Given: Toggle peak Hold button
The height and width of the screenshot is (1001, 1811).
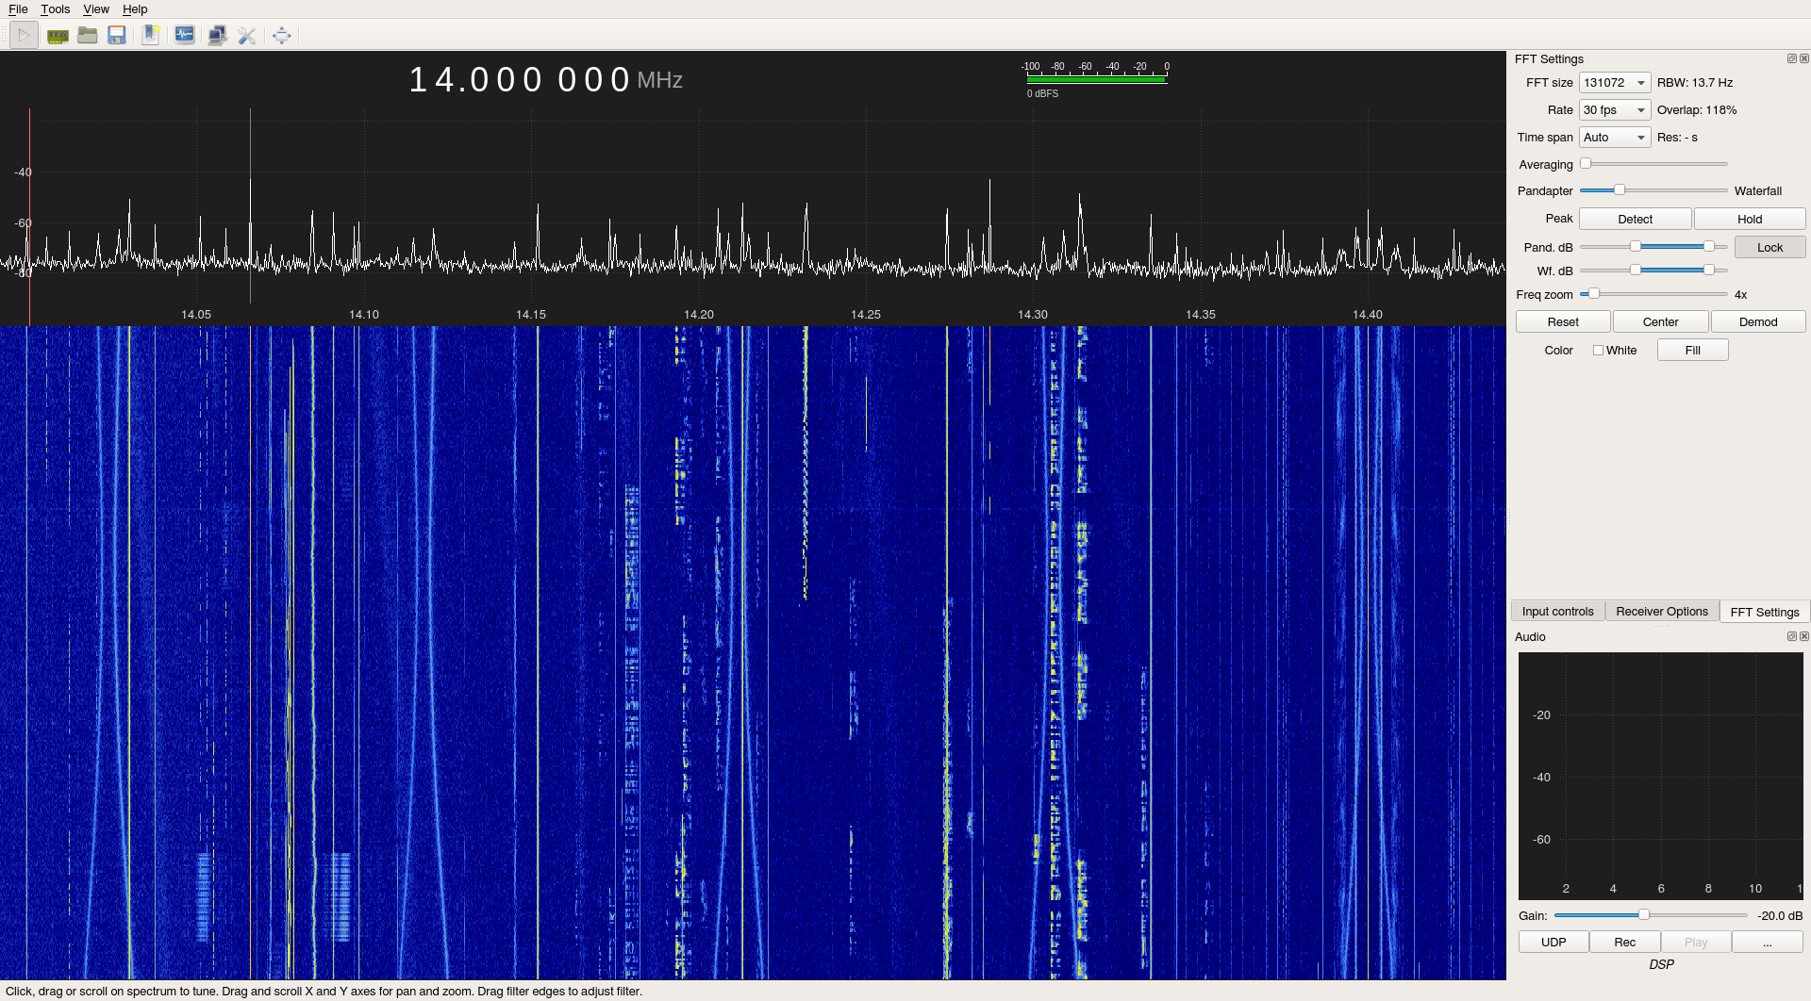Looking at the screenshot, I should [1750, 220].
